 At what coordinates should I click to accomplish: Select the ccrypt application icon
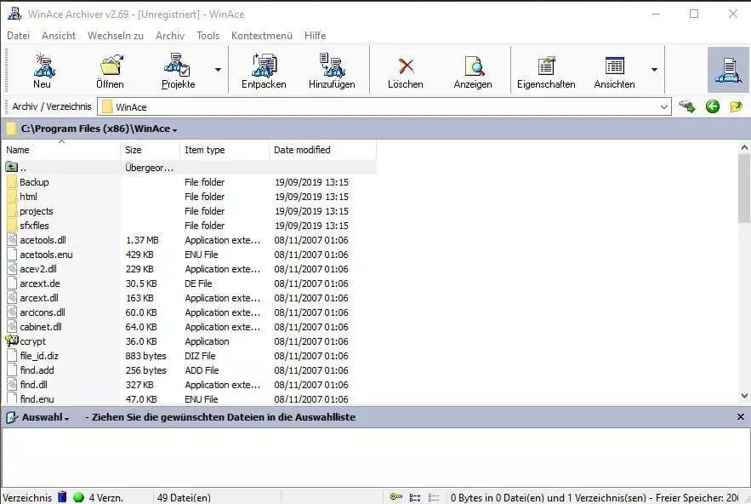click(x=12, y=341)
